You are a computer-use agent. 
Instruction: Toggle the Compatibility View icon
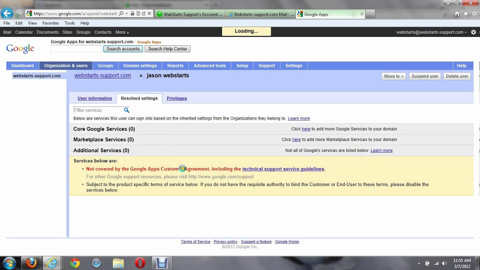[x=138, y=13]
